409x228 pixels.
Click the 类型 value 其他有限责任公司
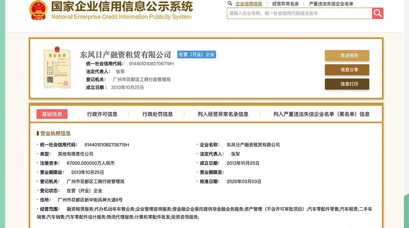pyautogui.click(x=76, y=154)
